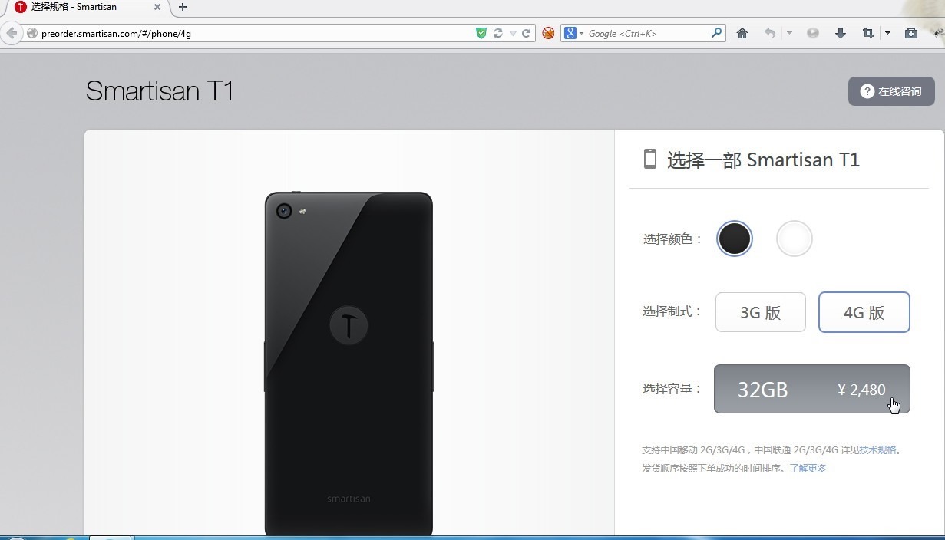Select the 选择规格 - Smartisan tab
The image size is (945, 540).
click(89, 7)
